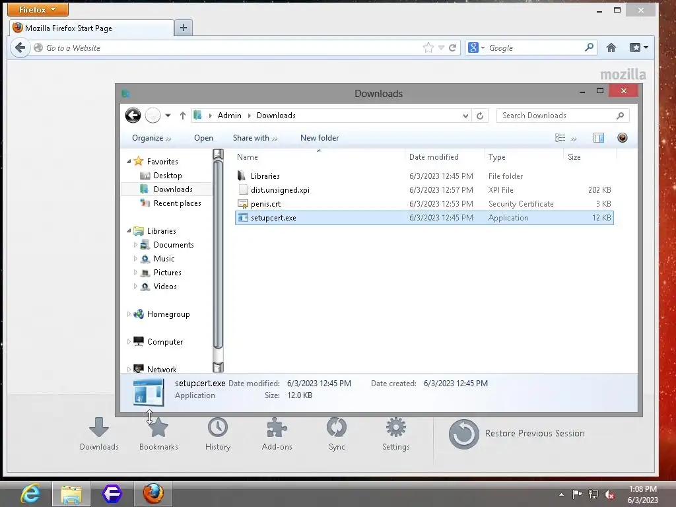Image resolution: width=676 pixels, height=507 pixels.
Task: Collapse Libraries tree group in sidebar
Action: pyautogui.click(x=129, y=230)
